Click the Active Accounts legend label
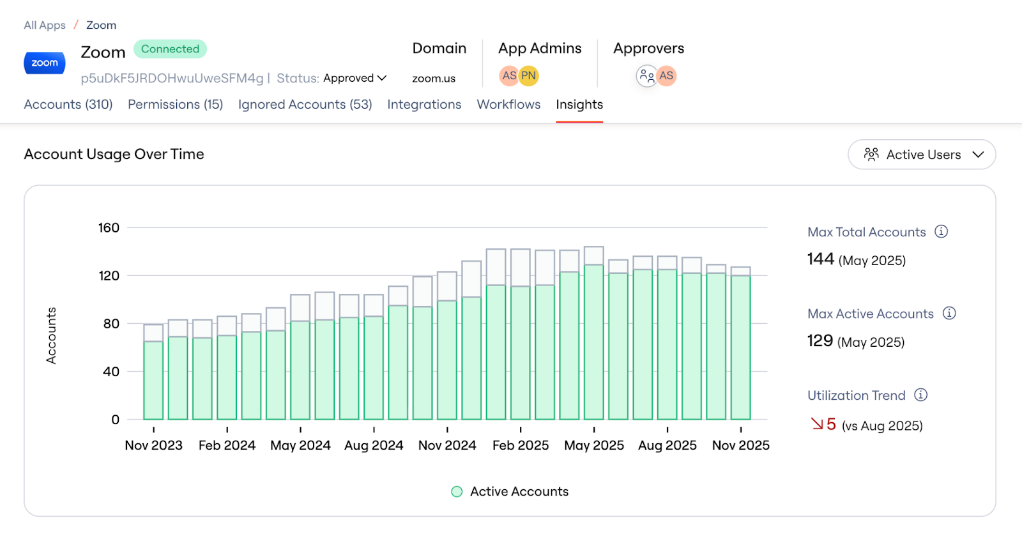The width and height of the screenshot is (1022, 548). 519,492
